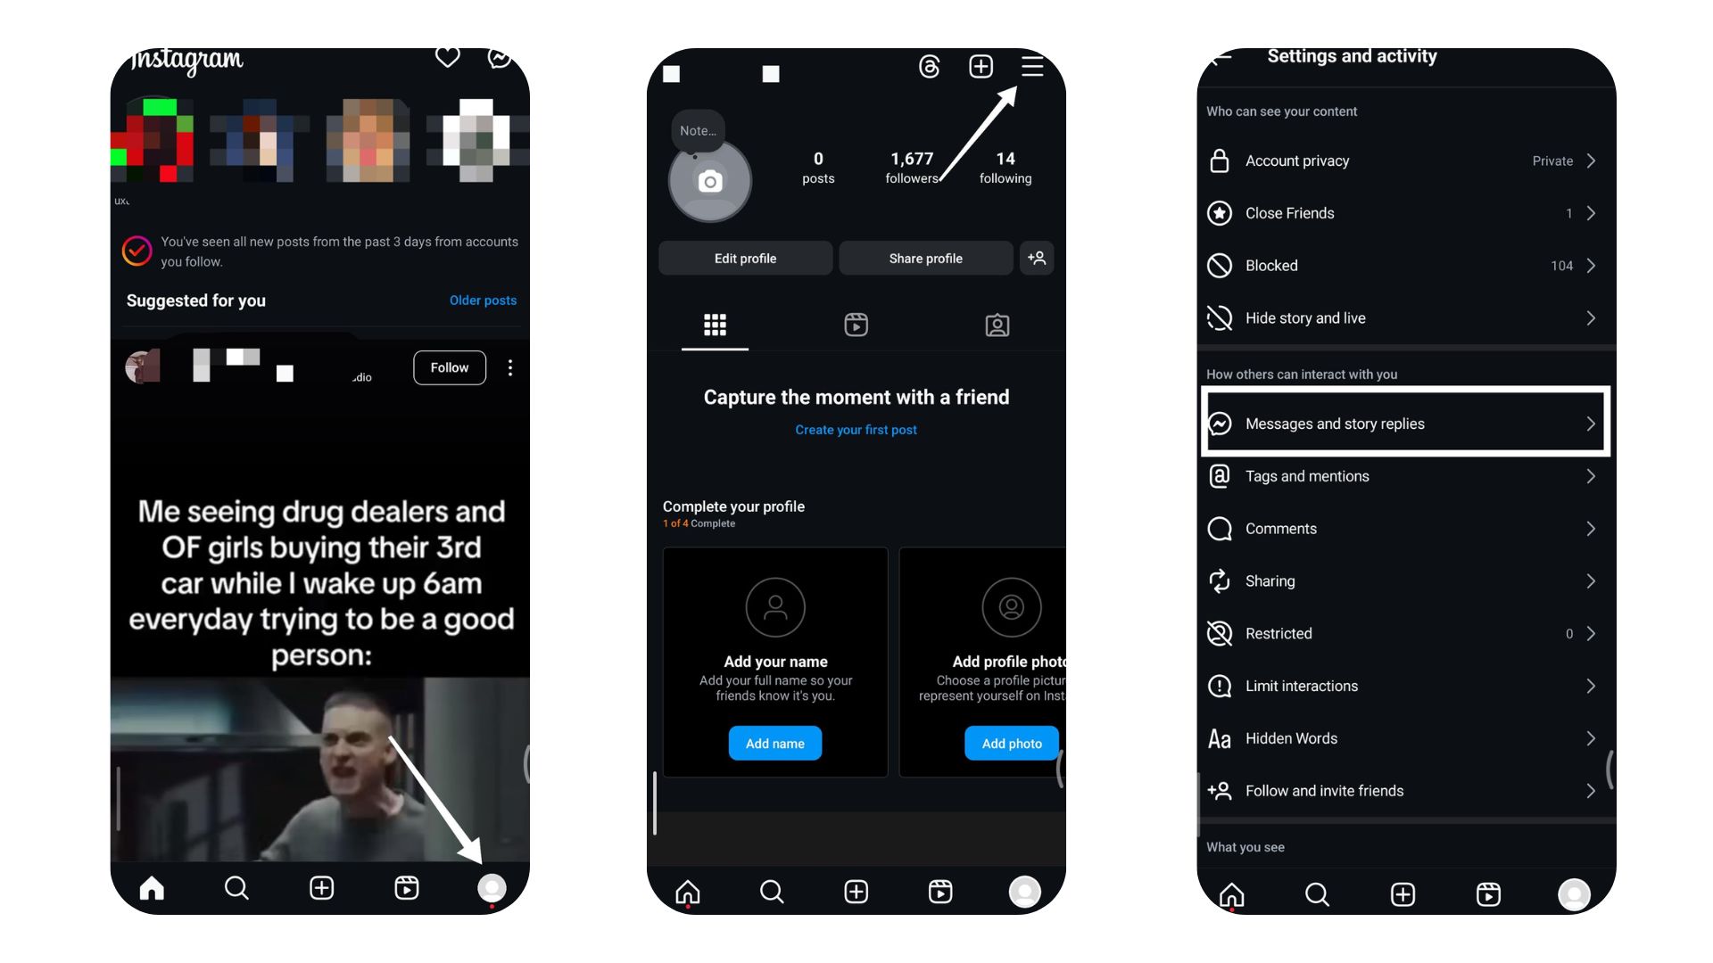Tap the Threads icon on profile page
The width and height of the screenshot is (1713, 963).
point(930,66)
